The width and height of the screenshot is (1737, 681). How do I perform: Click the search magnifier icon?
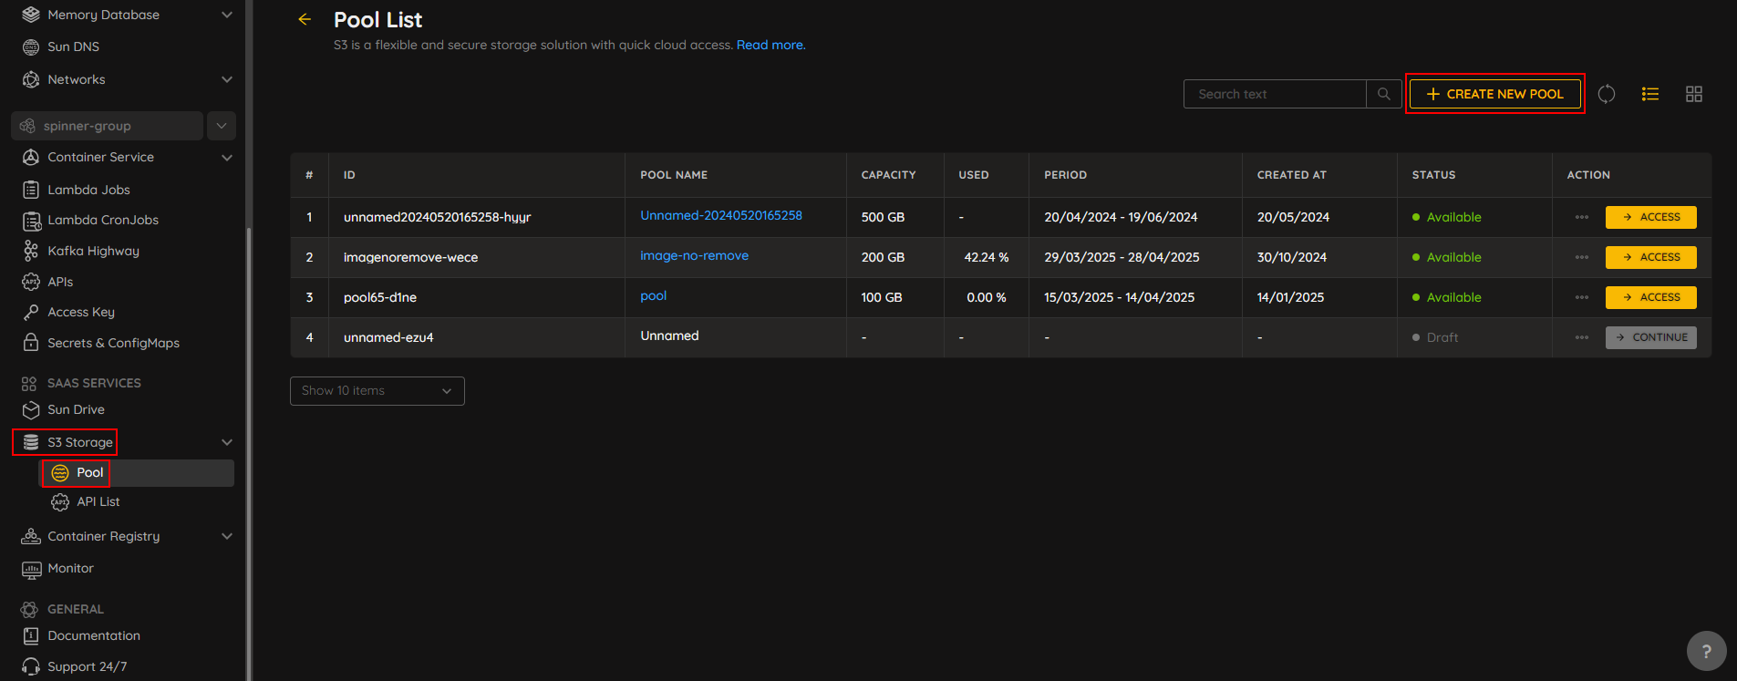tap(1383, 94)
